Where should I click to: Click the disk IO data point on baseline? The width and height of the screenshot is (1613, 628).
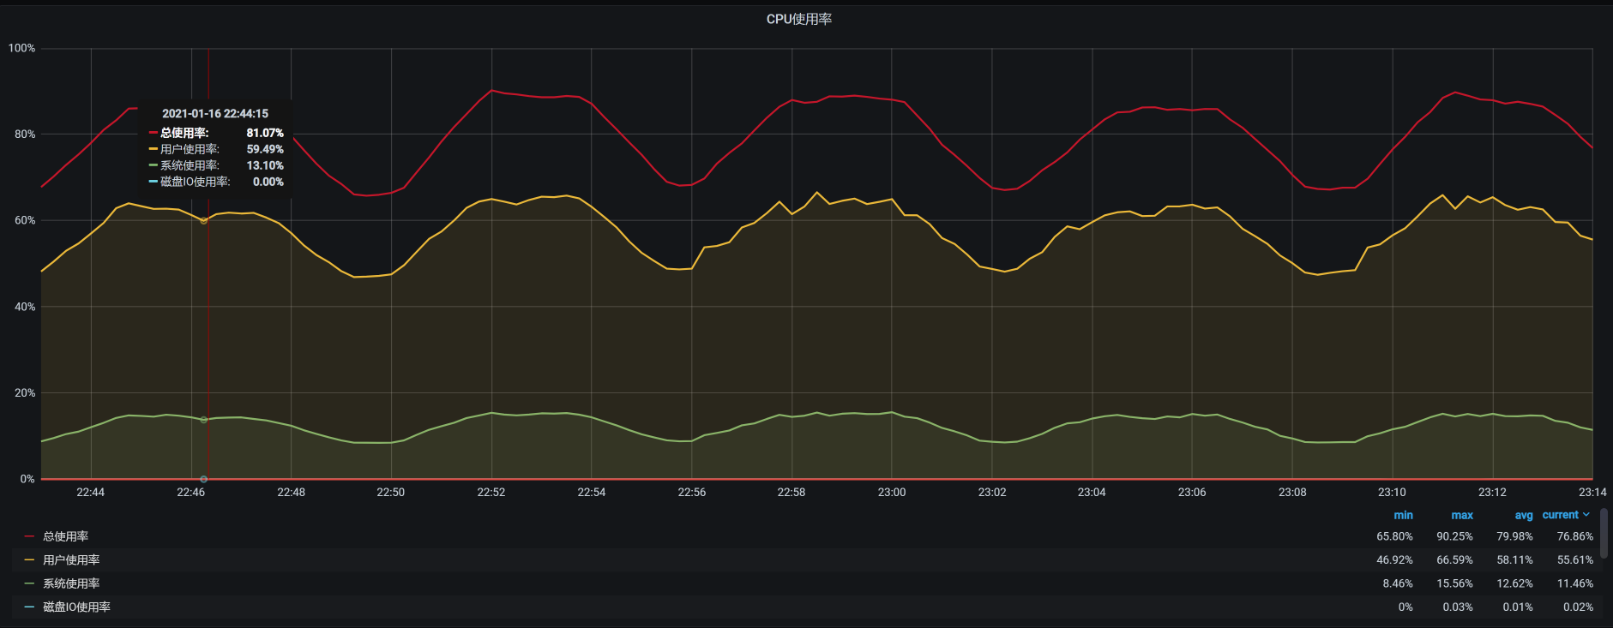coord(203,479)
